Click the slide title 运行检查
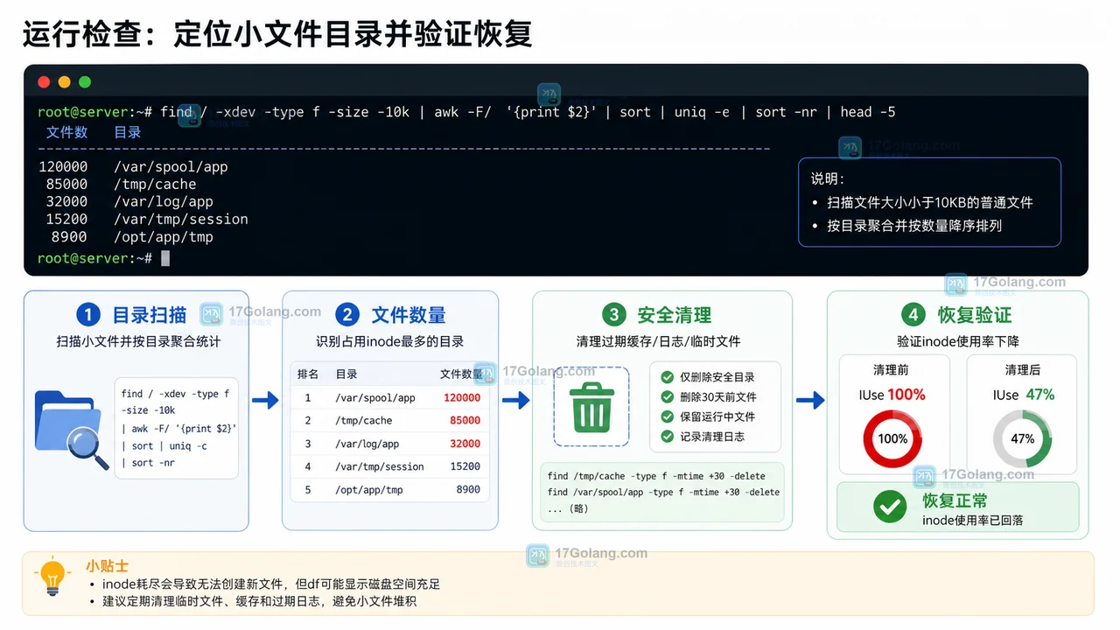Image resolution: width=1120 pixels, height=630 pixels. pyautogui.click(x=277, y=33)
